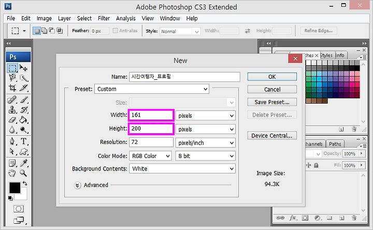Screen dimensions: 373x230
Task: Click the Refine Edge button
Action: pos(318,31)
